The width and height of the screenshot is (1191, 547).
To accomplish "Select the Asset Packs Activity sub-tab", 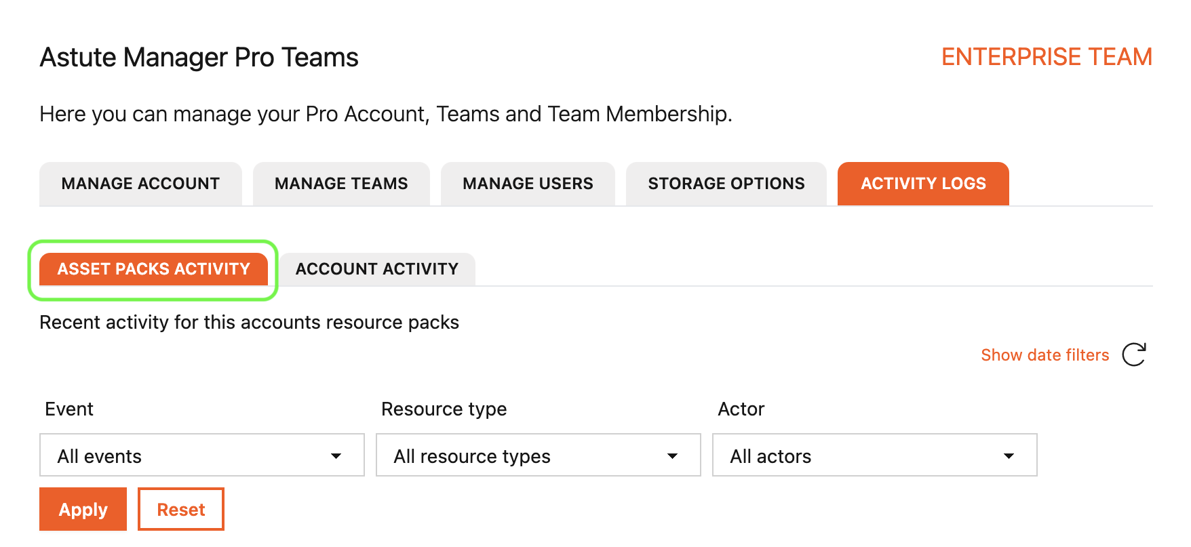I will (154, 269).
